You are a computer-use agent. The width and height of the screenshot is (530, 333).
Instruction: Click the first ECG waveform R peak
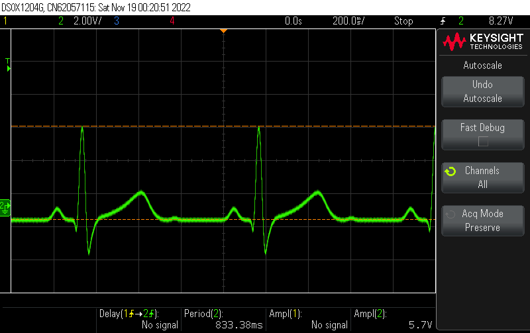[x=82, y=128]
